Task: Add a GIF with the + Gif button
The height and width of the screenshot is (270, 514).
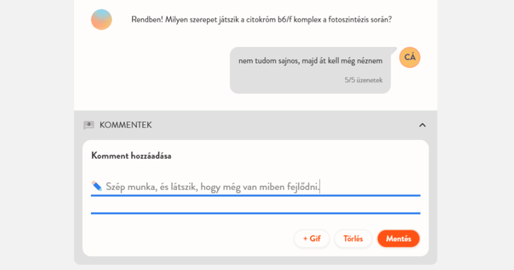Action: [312, 239]
